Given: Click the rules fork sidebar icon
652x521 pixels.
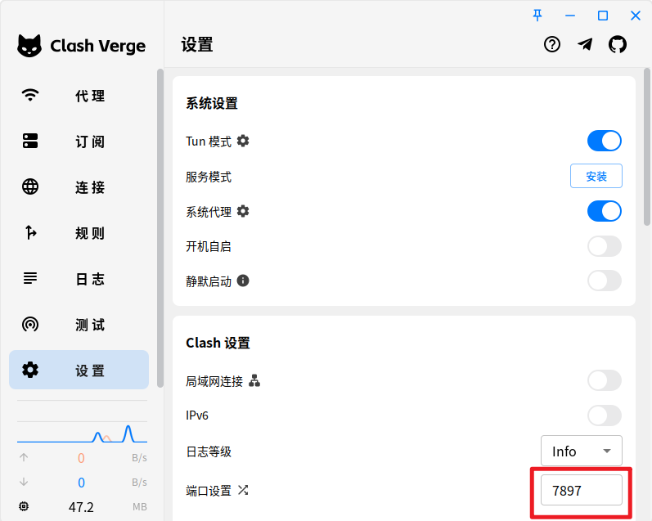Looking at the screenshot, I should [x=30, y=232].
